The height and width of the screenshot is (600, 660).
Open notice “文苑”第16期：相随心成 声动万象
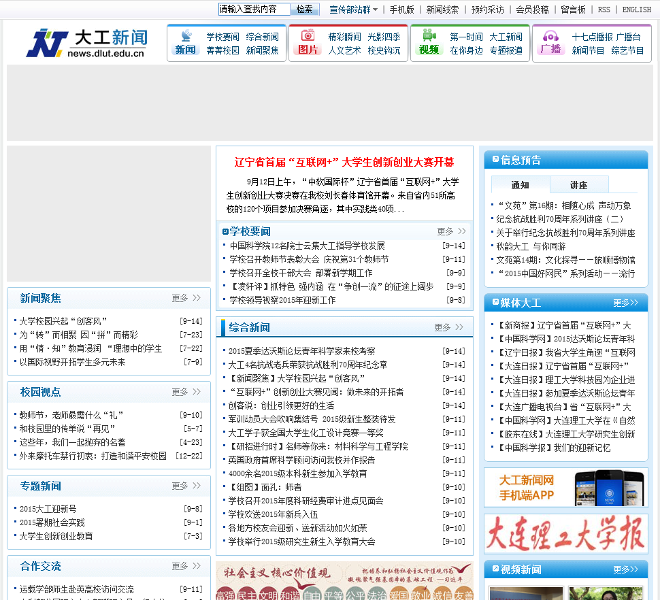[x=565, y=205]
